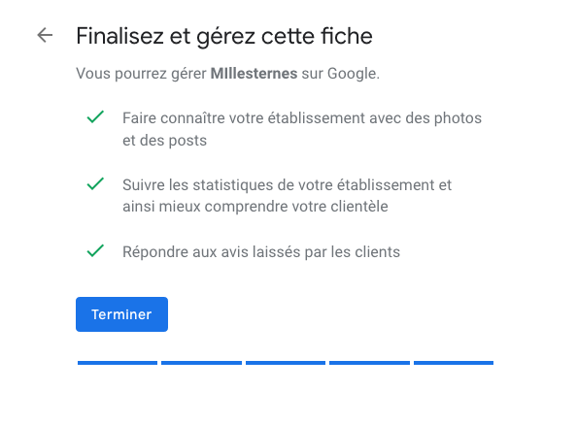This screenshot has height=424, width=577.
Task: Click the heading 'Finalisez et gérez cette fiche'
Action: [x=224, y=36]
